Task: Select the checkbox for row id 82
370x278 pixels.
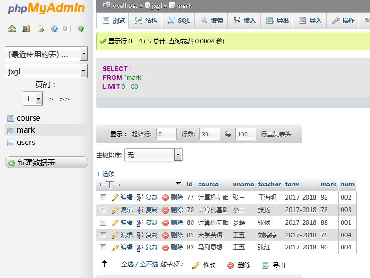Action: pyautogui.click(x=103, y=248)
